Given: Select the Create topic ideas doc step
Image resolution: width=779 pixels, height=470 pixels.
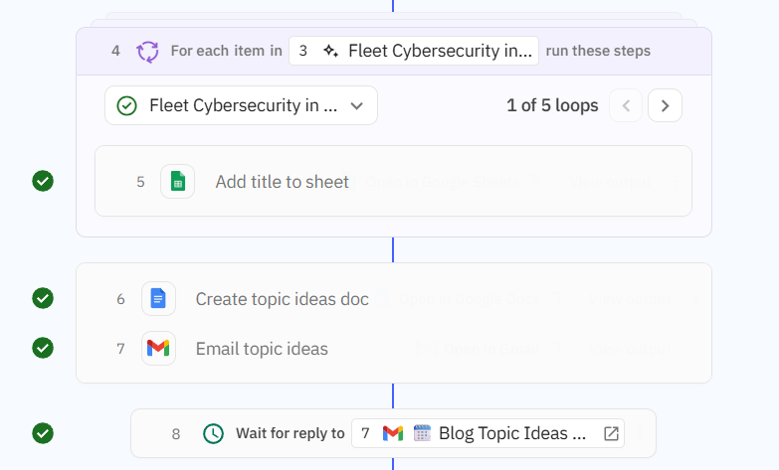Looking at the screenshot, I should (282, 299).
